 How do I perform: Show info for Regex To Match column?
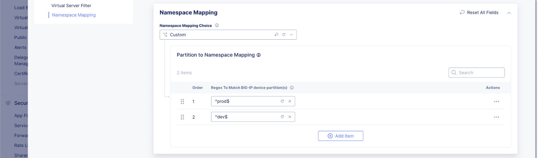292,87
